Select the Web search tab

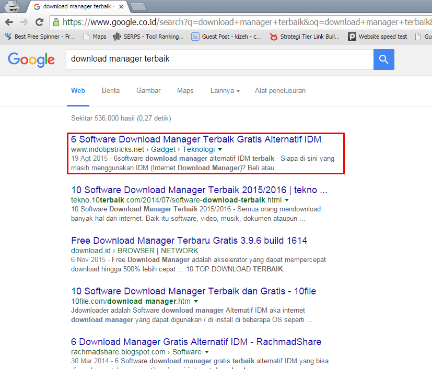point(78,91)
